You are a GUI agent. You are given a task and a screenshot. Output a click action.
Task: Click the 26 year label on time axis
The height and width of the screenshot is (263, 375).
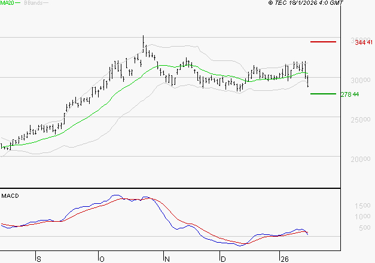(x=285, y=259)
